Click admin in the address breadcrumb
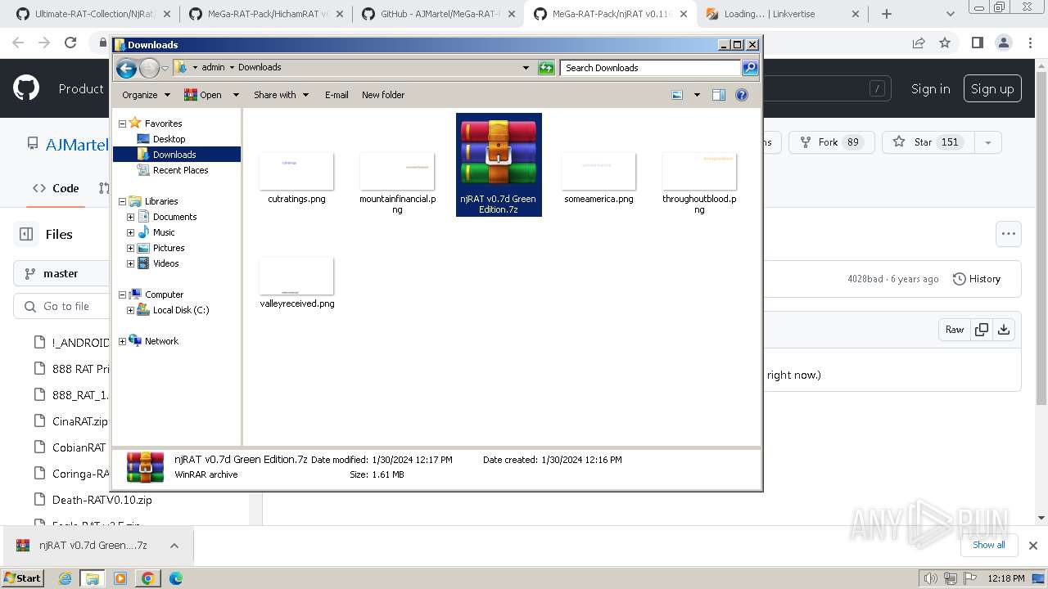This screenshot has width=1048, height=589. point(213,68)
